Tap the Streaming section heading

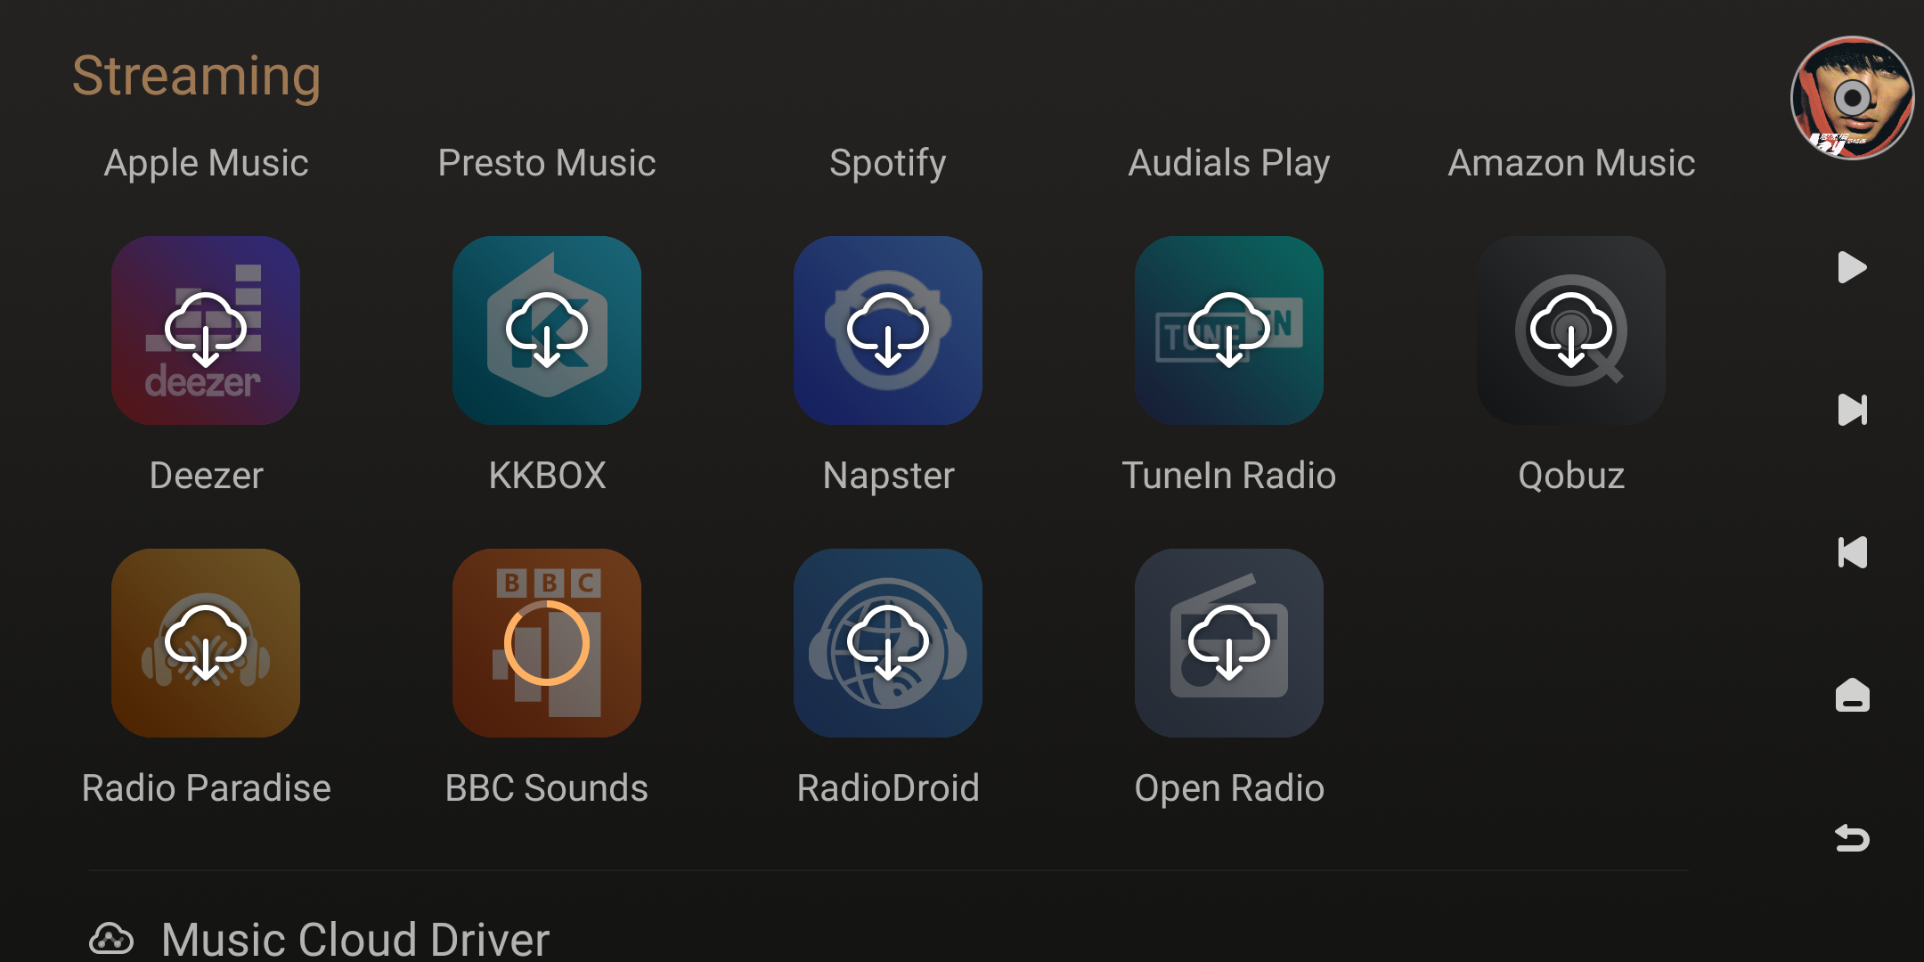(x=196, y=77)
